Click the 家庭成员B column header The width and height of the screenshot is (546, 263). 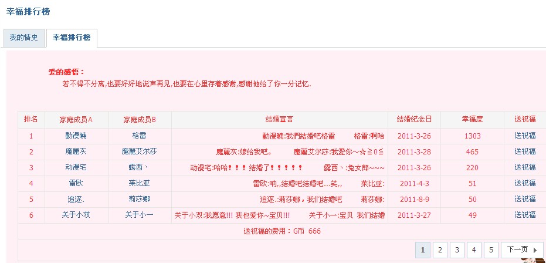coord(140,120)
